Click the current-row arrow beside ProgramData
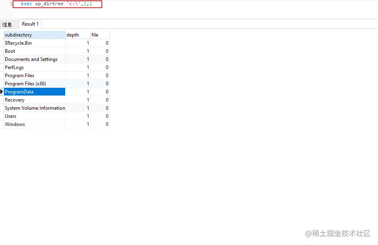The image size is (378, 245). 2,91
